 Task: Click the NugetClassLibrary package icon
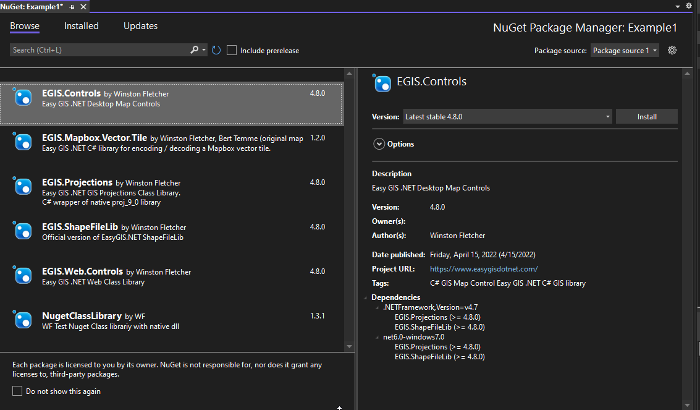pyautogui.click(x=23, y=320)
